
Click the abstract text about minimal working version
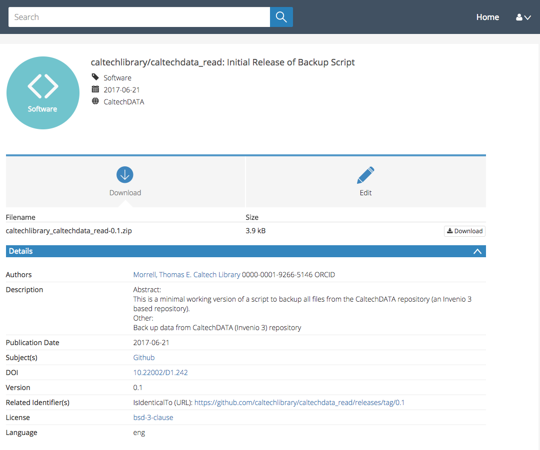tap(302, 304)
